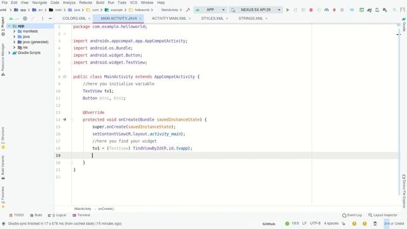Screen dimensions: 407x229
Task: Click the memory indicator 314 of 1246M
Action: tap(394, 223)
